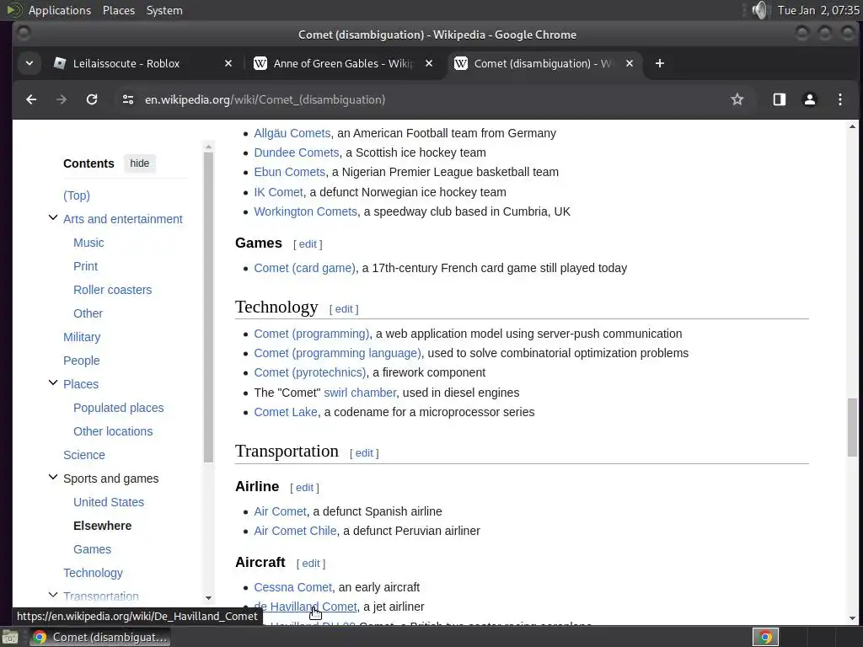Open the tab search dropdown
This screenshot has width=863, height=647.
pyautogui.click(x=29, y=63)
